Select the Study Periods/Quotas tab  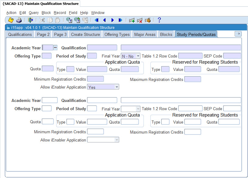click(196, 34)
